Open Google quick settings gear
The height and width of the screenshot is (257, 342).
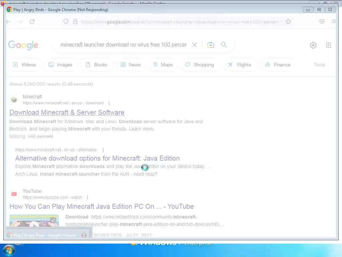[x=313, y=45]
